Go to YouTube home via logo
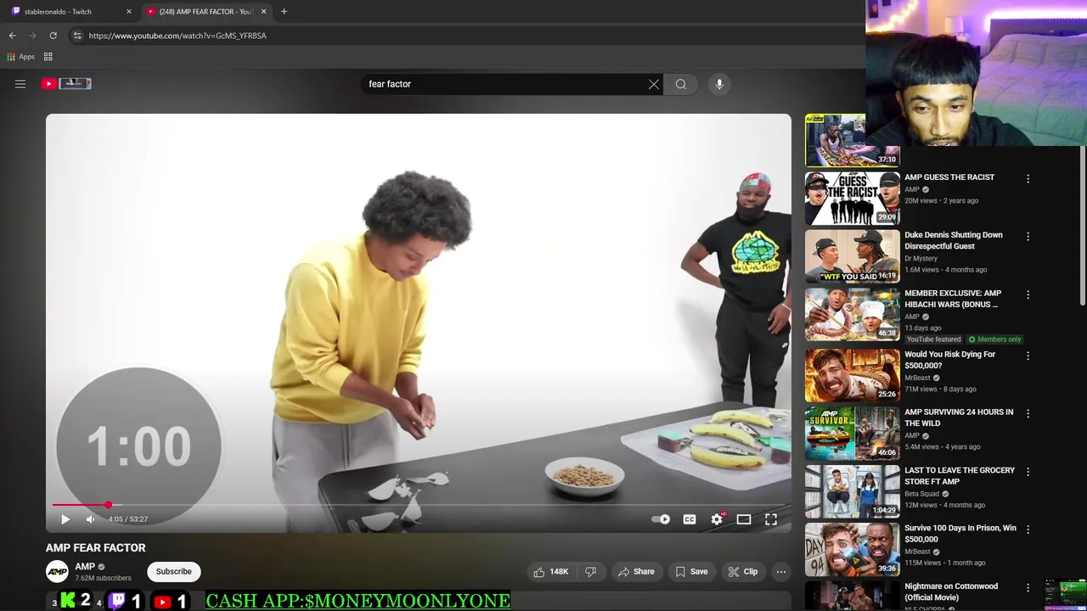Screen dimensions: 1087x611 [66, 83]
